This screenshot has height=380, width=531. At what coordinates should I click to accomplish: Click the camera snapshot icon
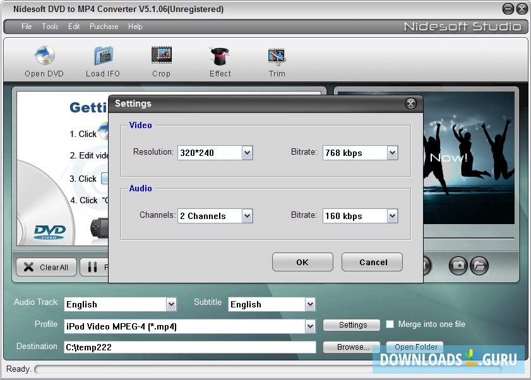[x=458, y=265]
